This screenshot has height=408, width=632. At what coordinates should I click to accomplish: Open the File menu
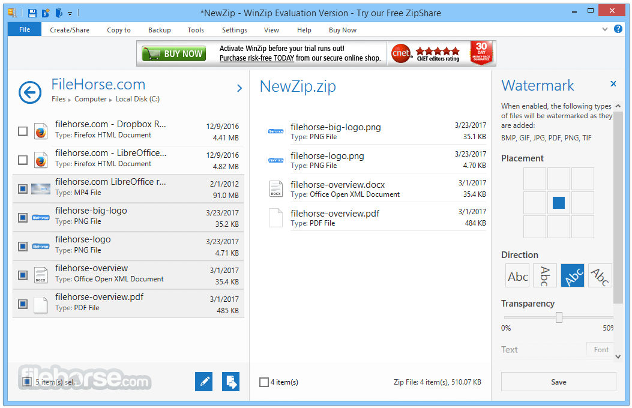coord(25,29)
